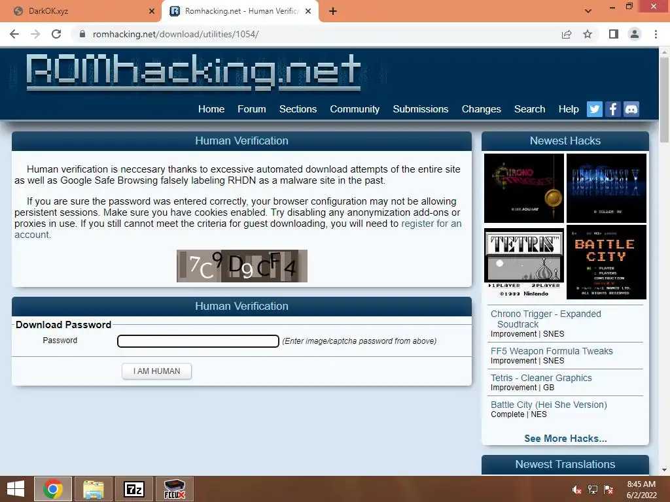The width and height of the screenshot is (670, 502).
Task: Open the Facebook icon link
Action: coord(612,109)
